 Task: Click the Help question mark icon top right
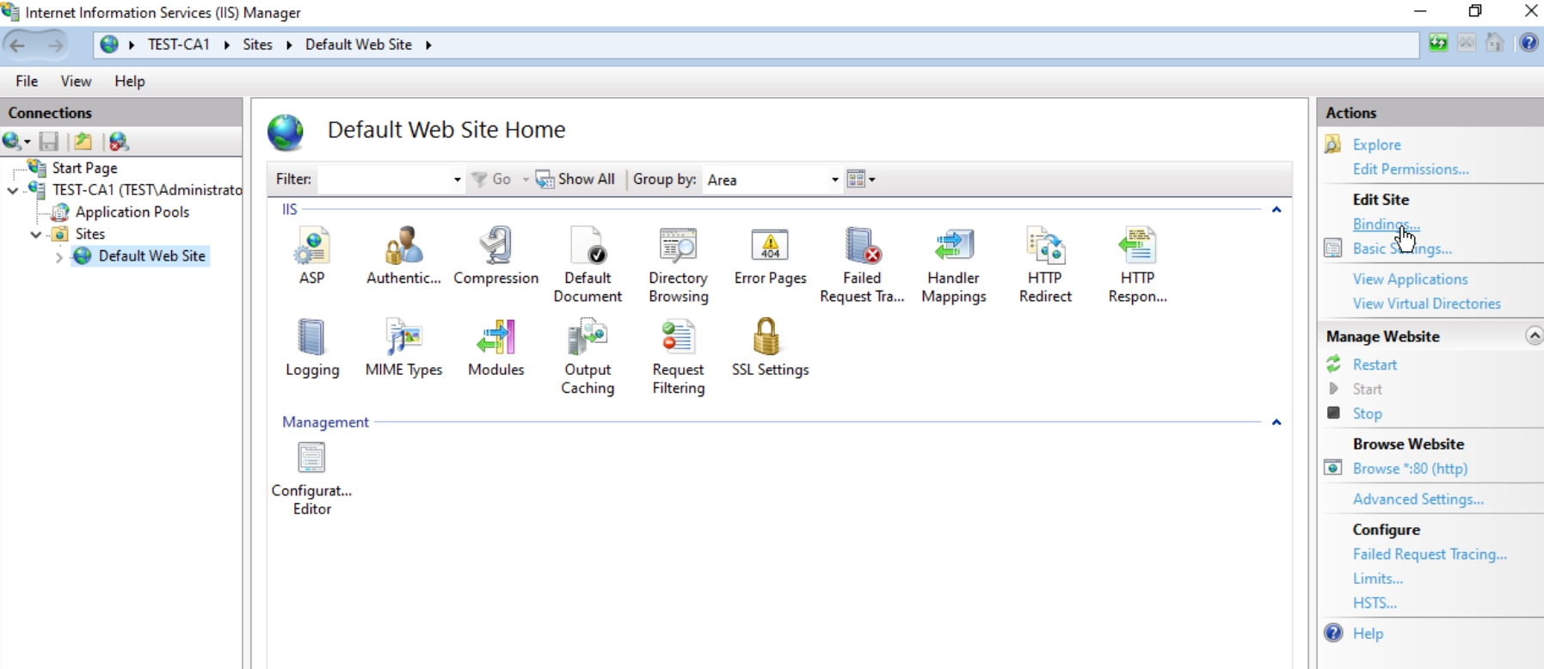(1529, 43)
